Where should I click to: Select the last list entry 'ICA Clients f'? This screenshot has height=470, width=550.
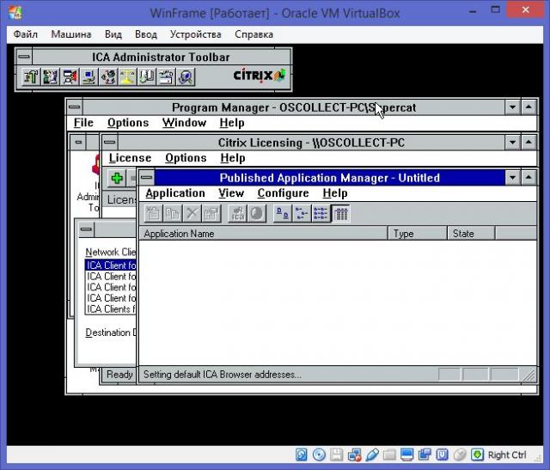point(111,309)
